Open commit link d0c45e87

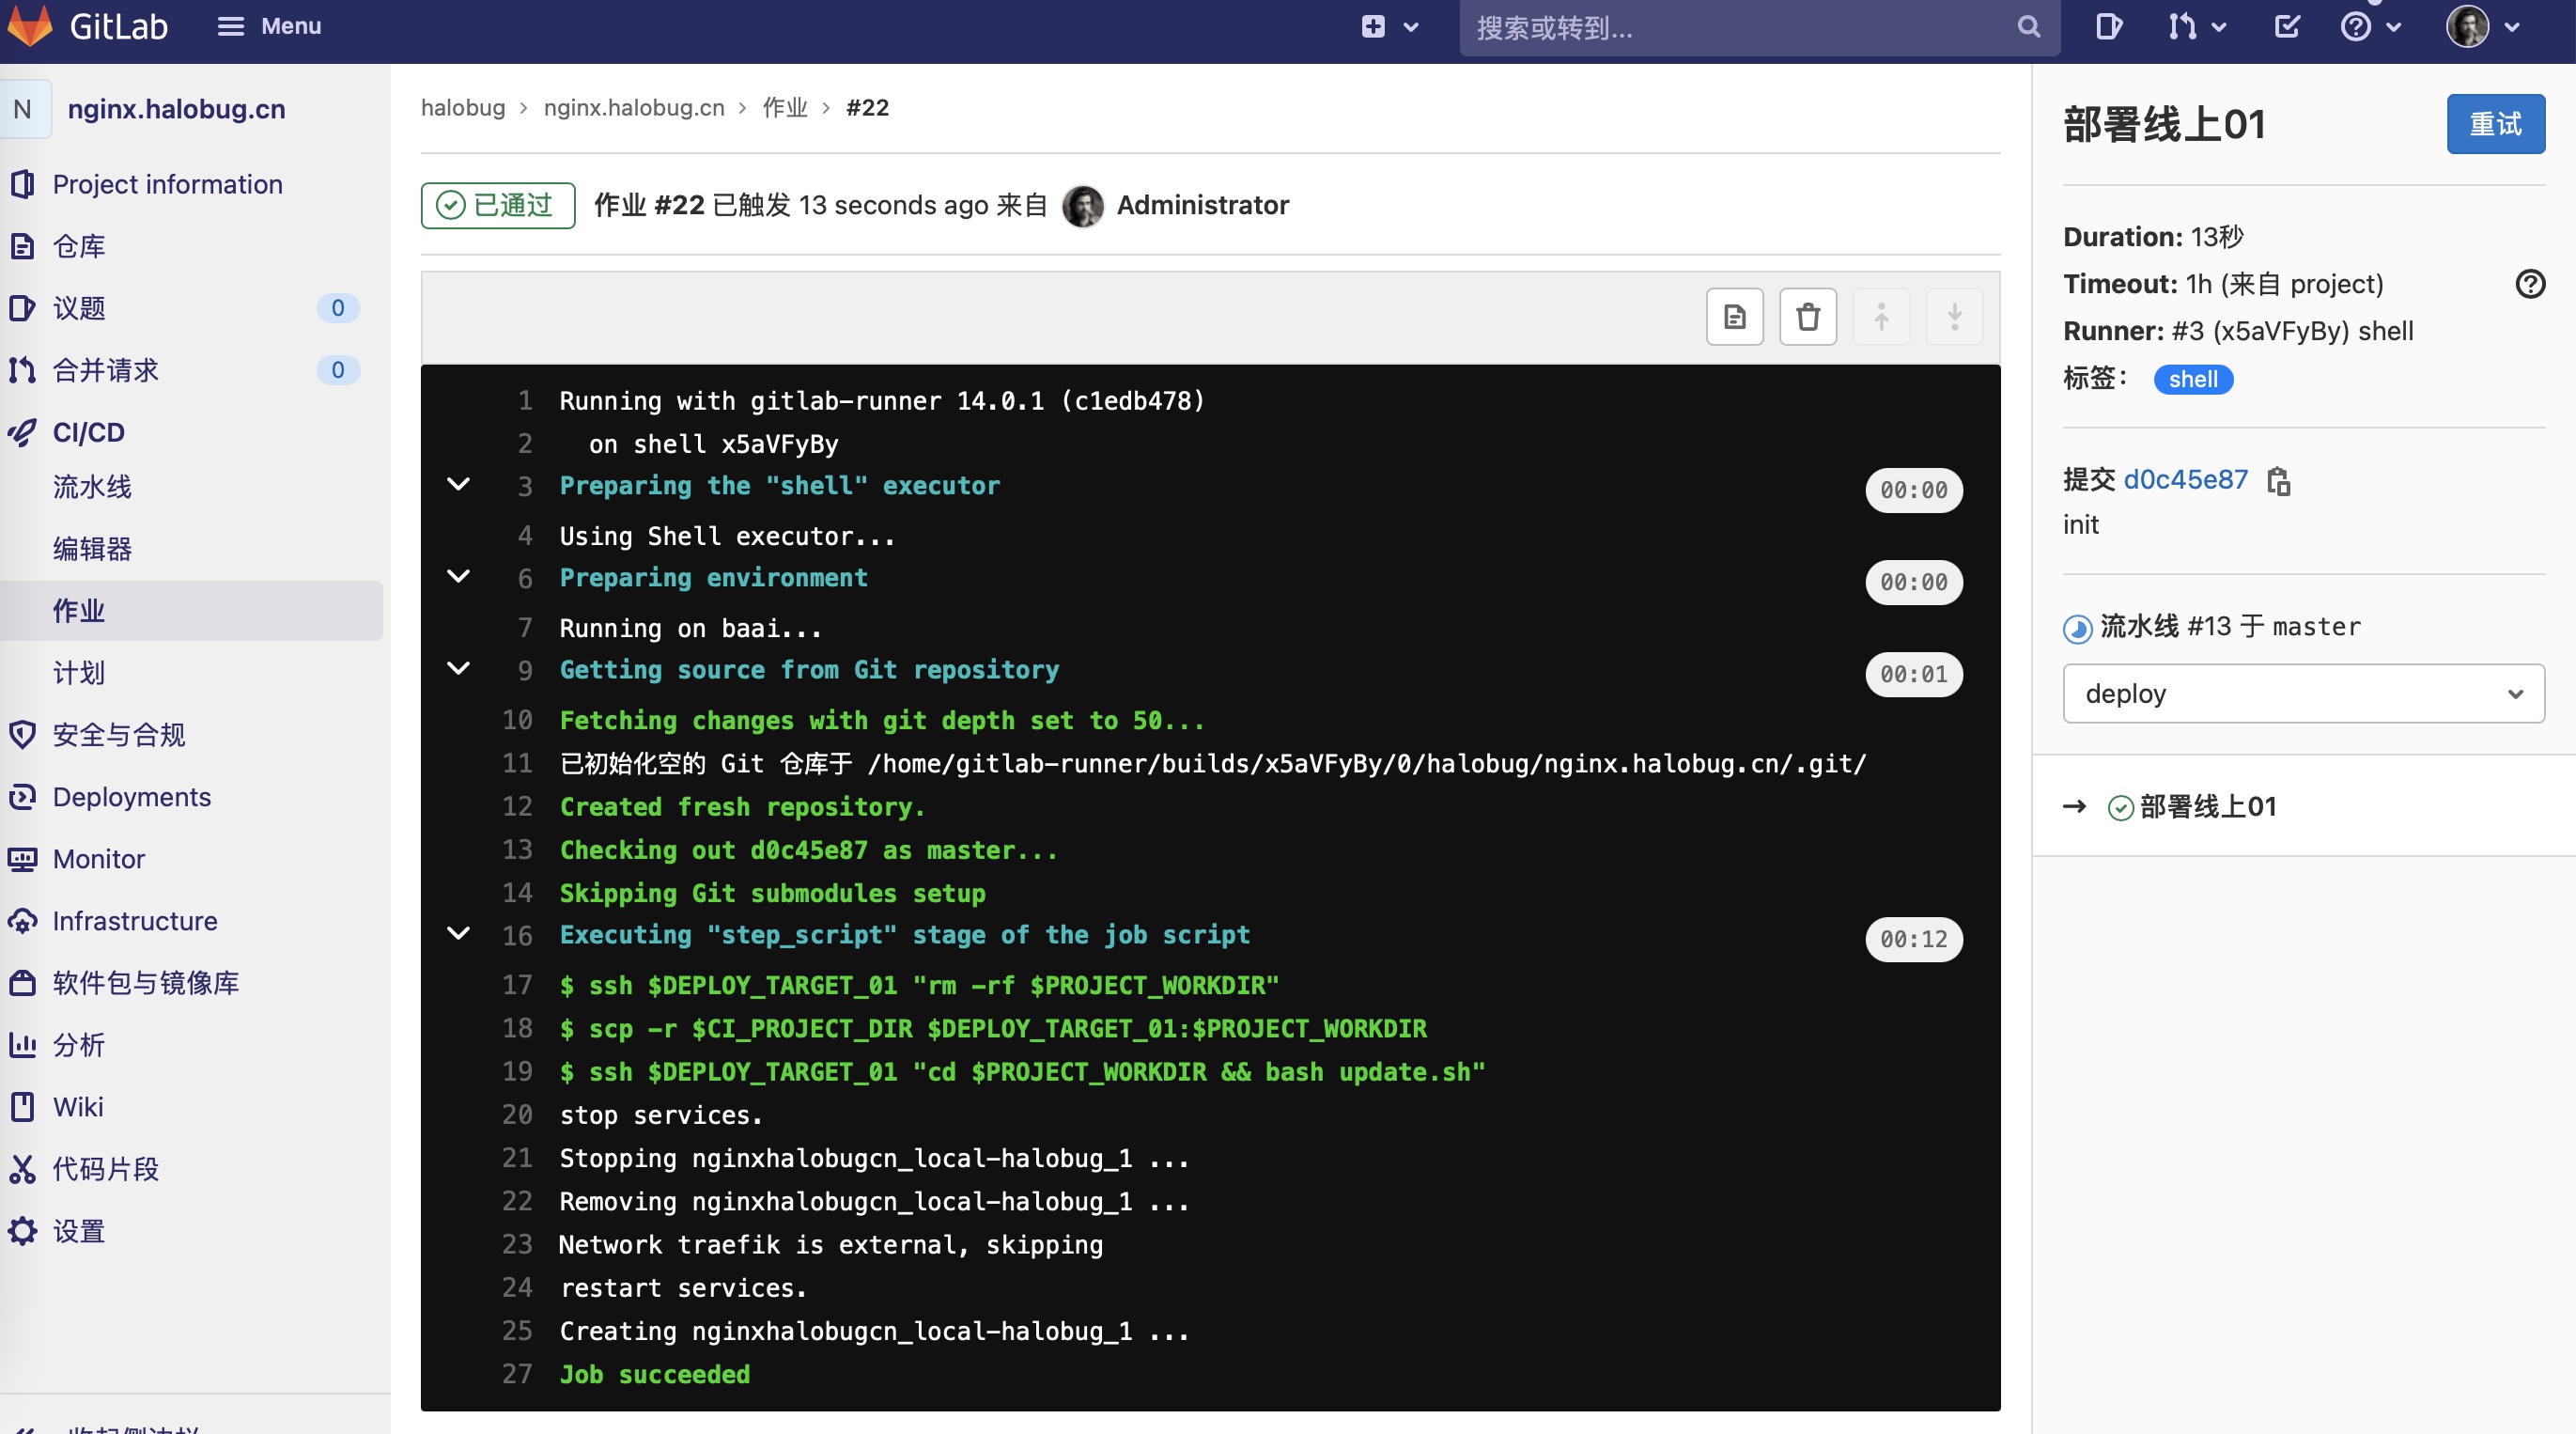coord(2186,476)
